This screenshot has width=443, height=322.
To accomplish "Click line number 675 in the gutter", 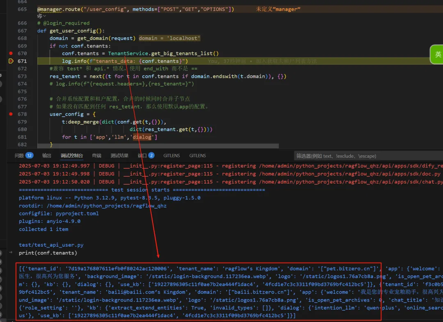I will (x=22, y=91).
